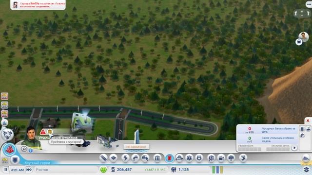Open the Government buildings menu
This screenshot has width=312, height=175.
tap(157, 158)
